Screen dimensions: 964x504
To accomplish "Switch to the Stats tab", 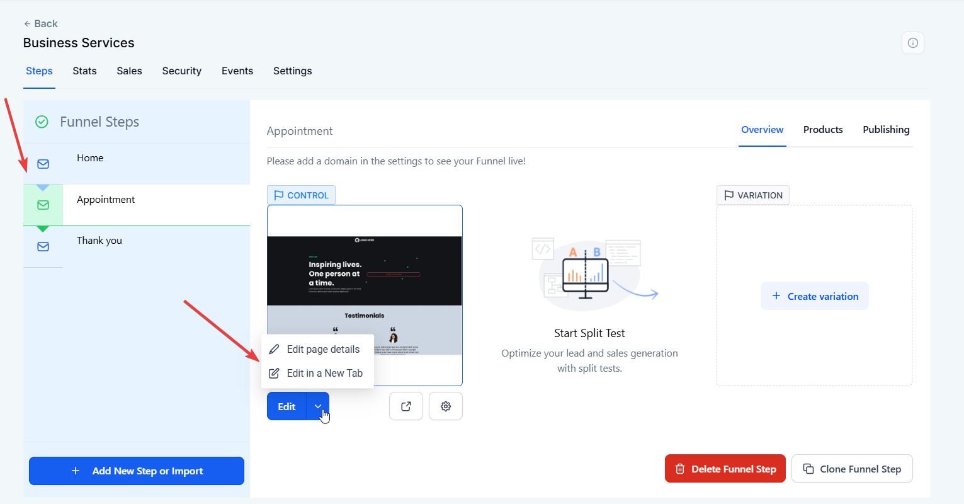I will coord(84,71).
